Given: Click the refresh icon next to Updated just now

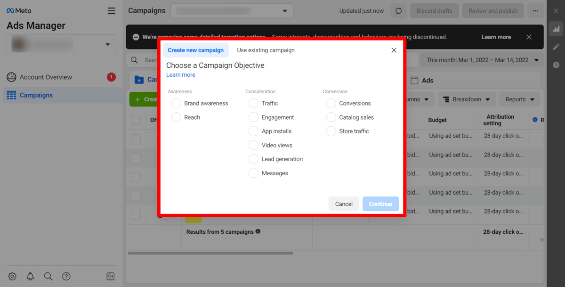Looking at the screenshot, I should tap(398, 11).
